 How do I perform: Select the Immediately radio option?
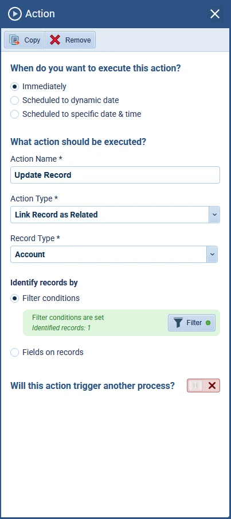tap(14, 87)
